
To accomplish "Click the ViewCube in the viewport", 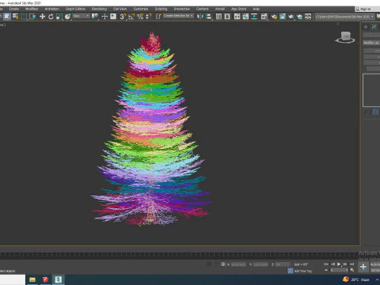I will click(345, 37).
